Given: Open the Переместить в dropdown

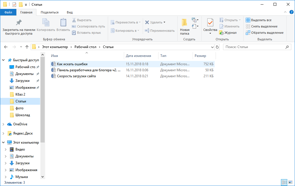Looking at the screenshot, I should pos(140,22).
